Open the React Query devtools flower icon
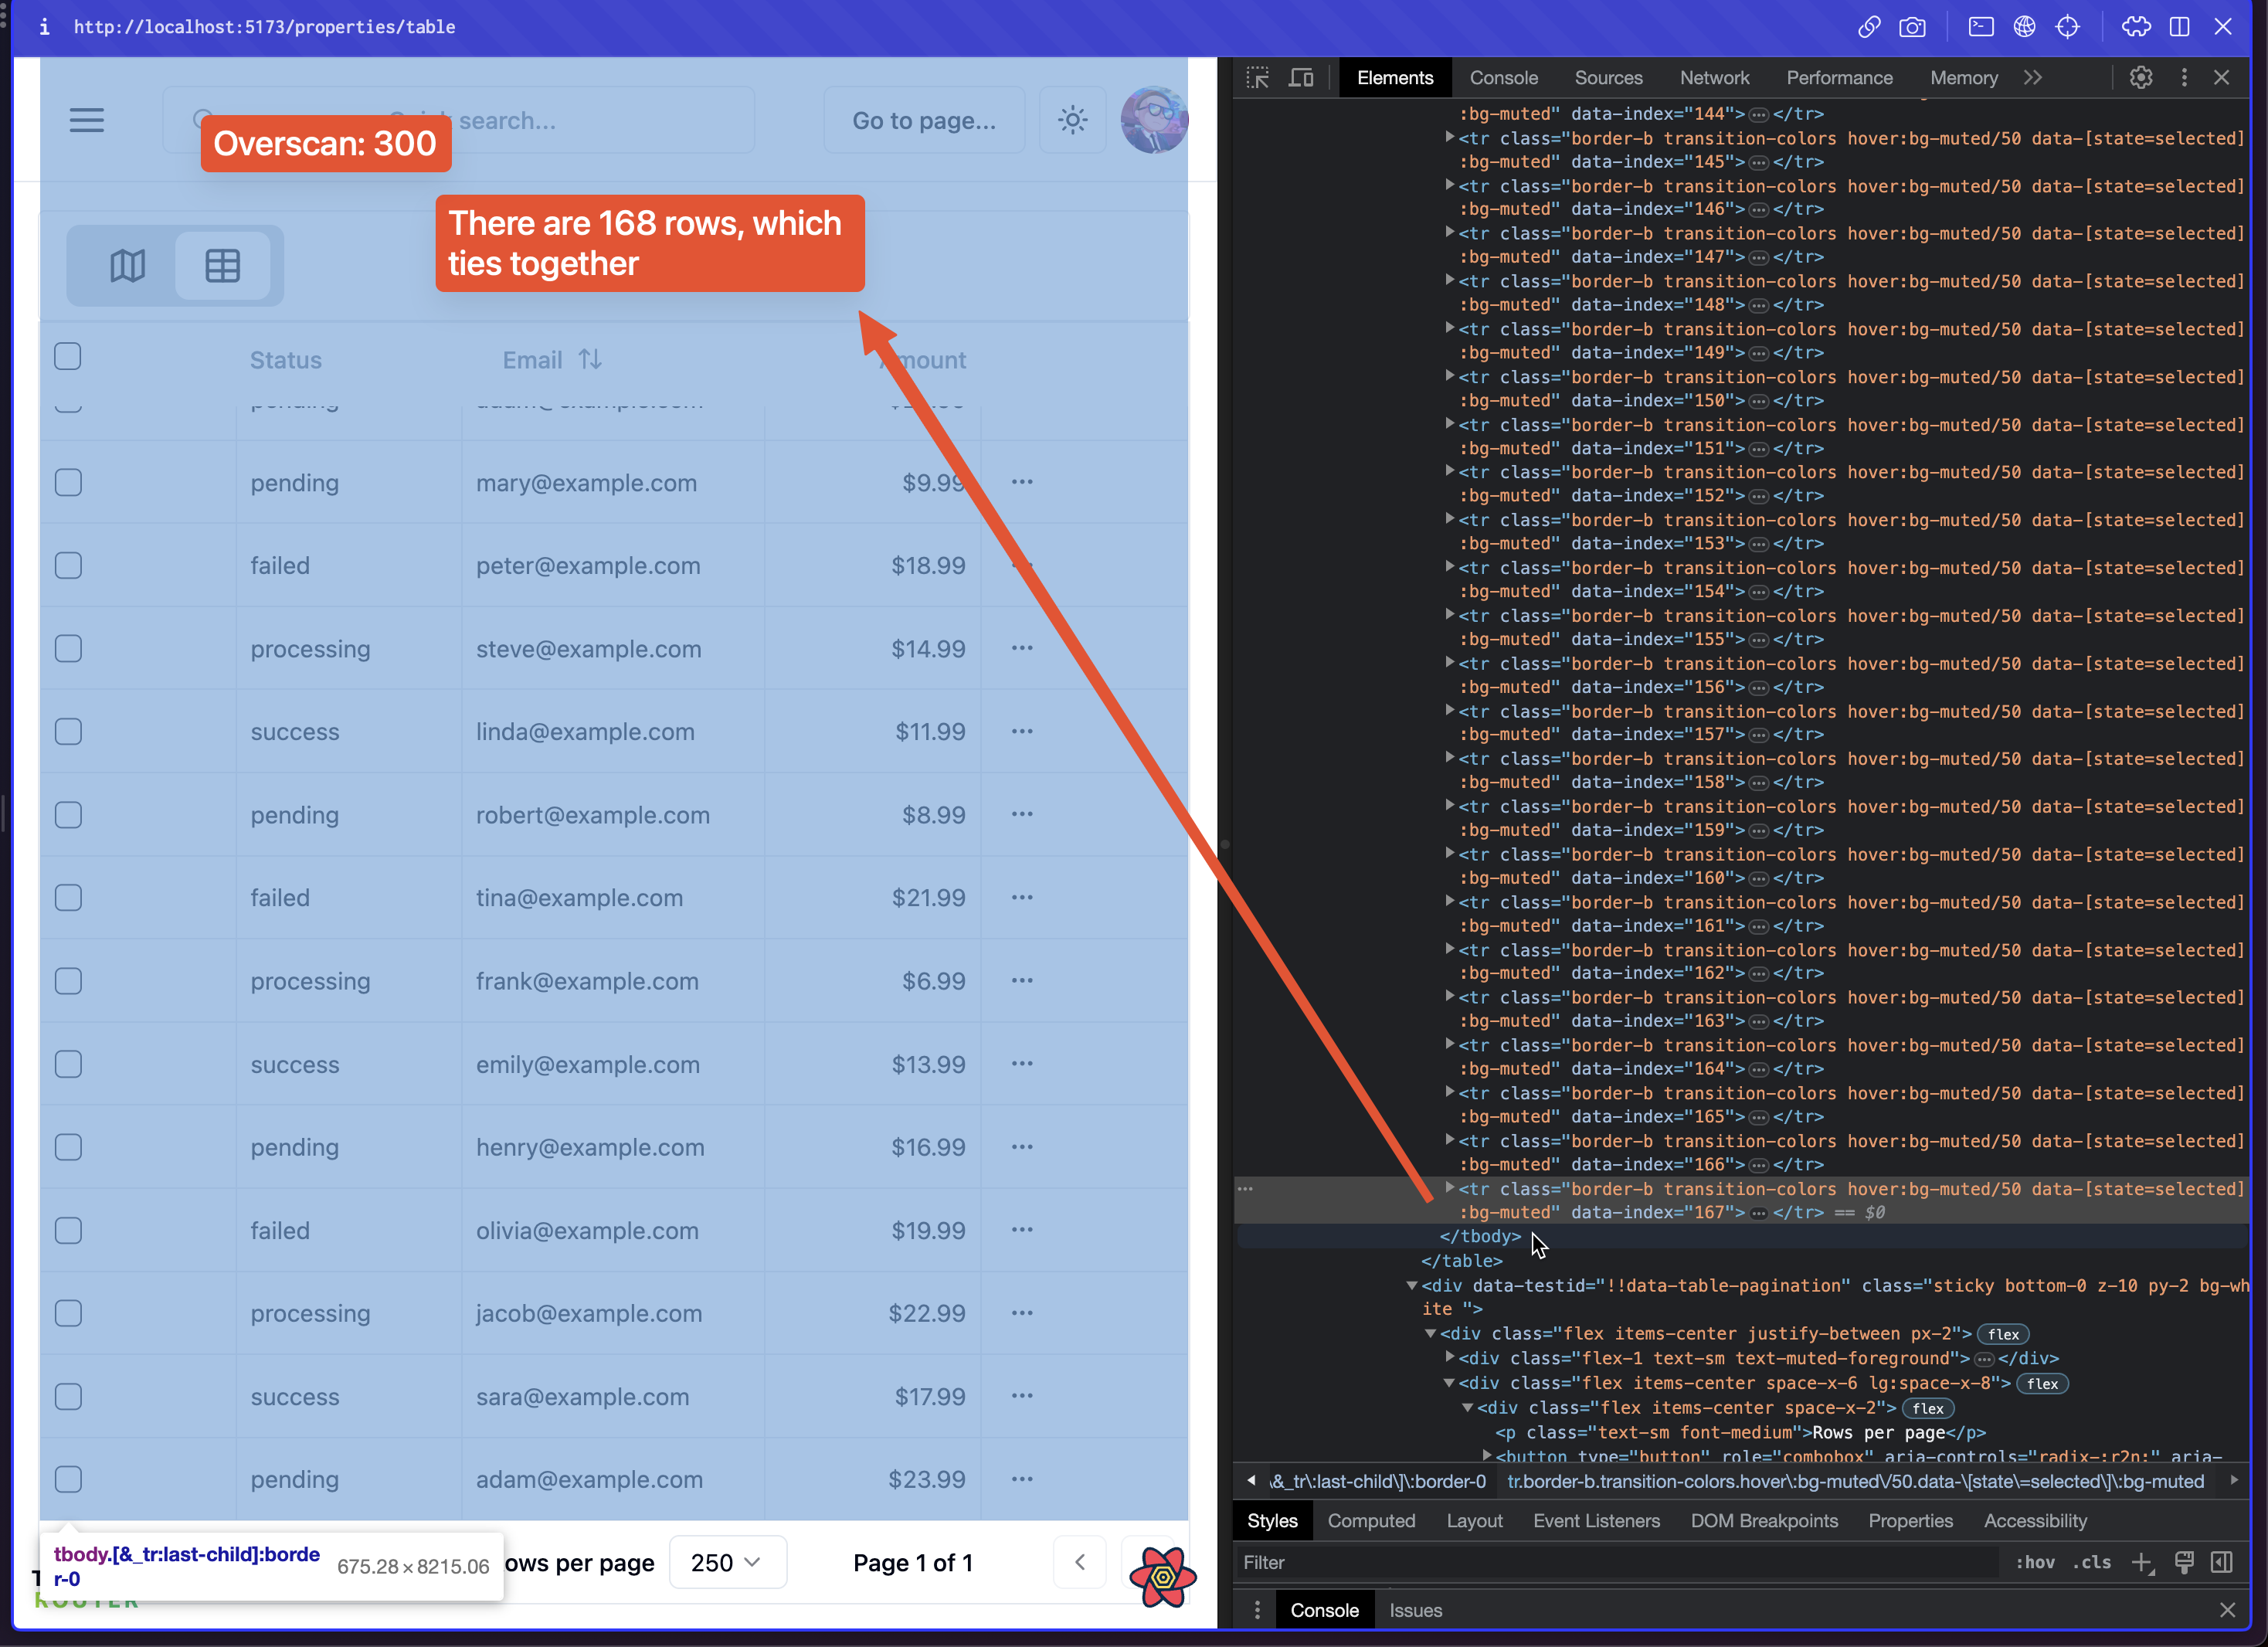The width and height of the screenshot is (2268, 1647). tap(1162, 1577)
